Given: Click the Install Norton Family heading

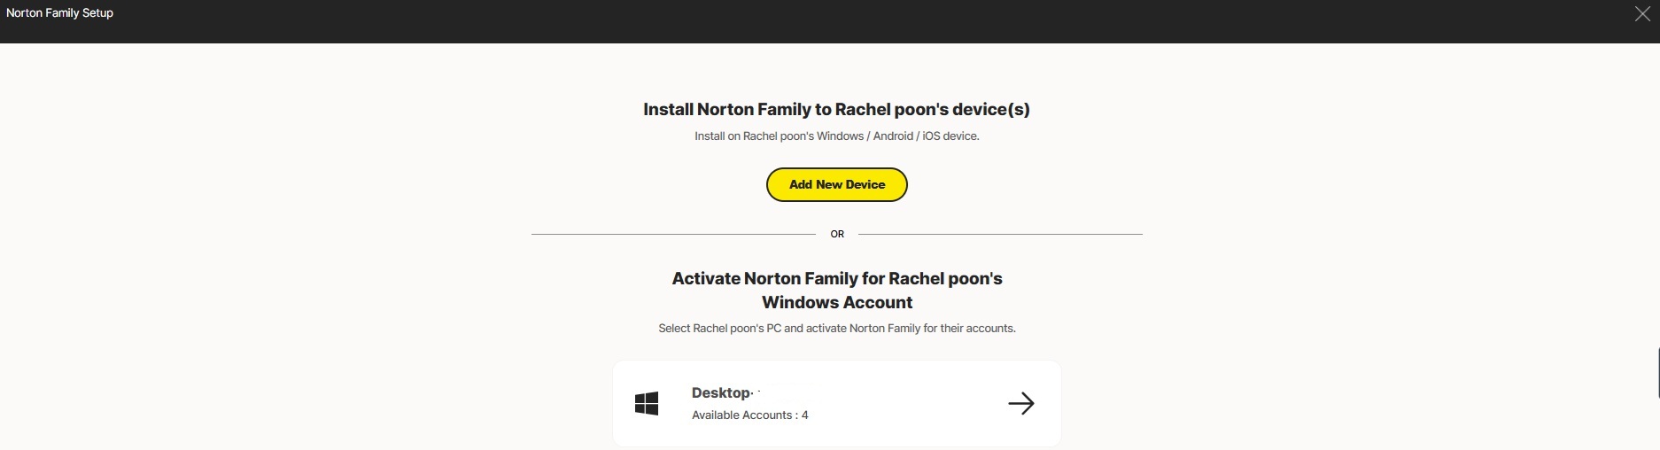Looking at the screenshot, I should [836, 110].
